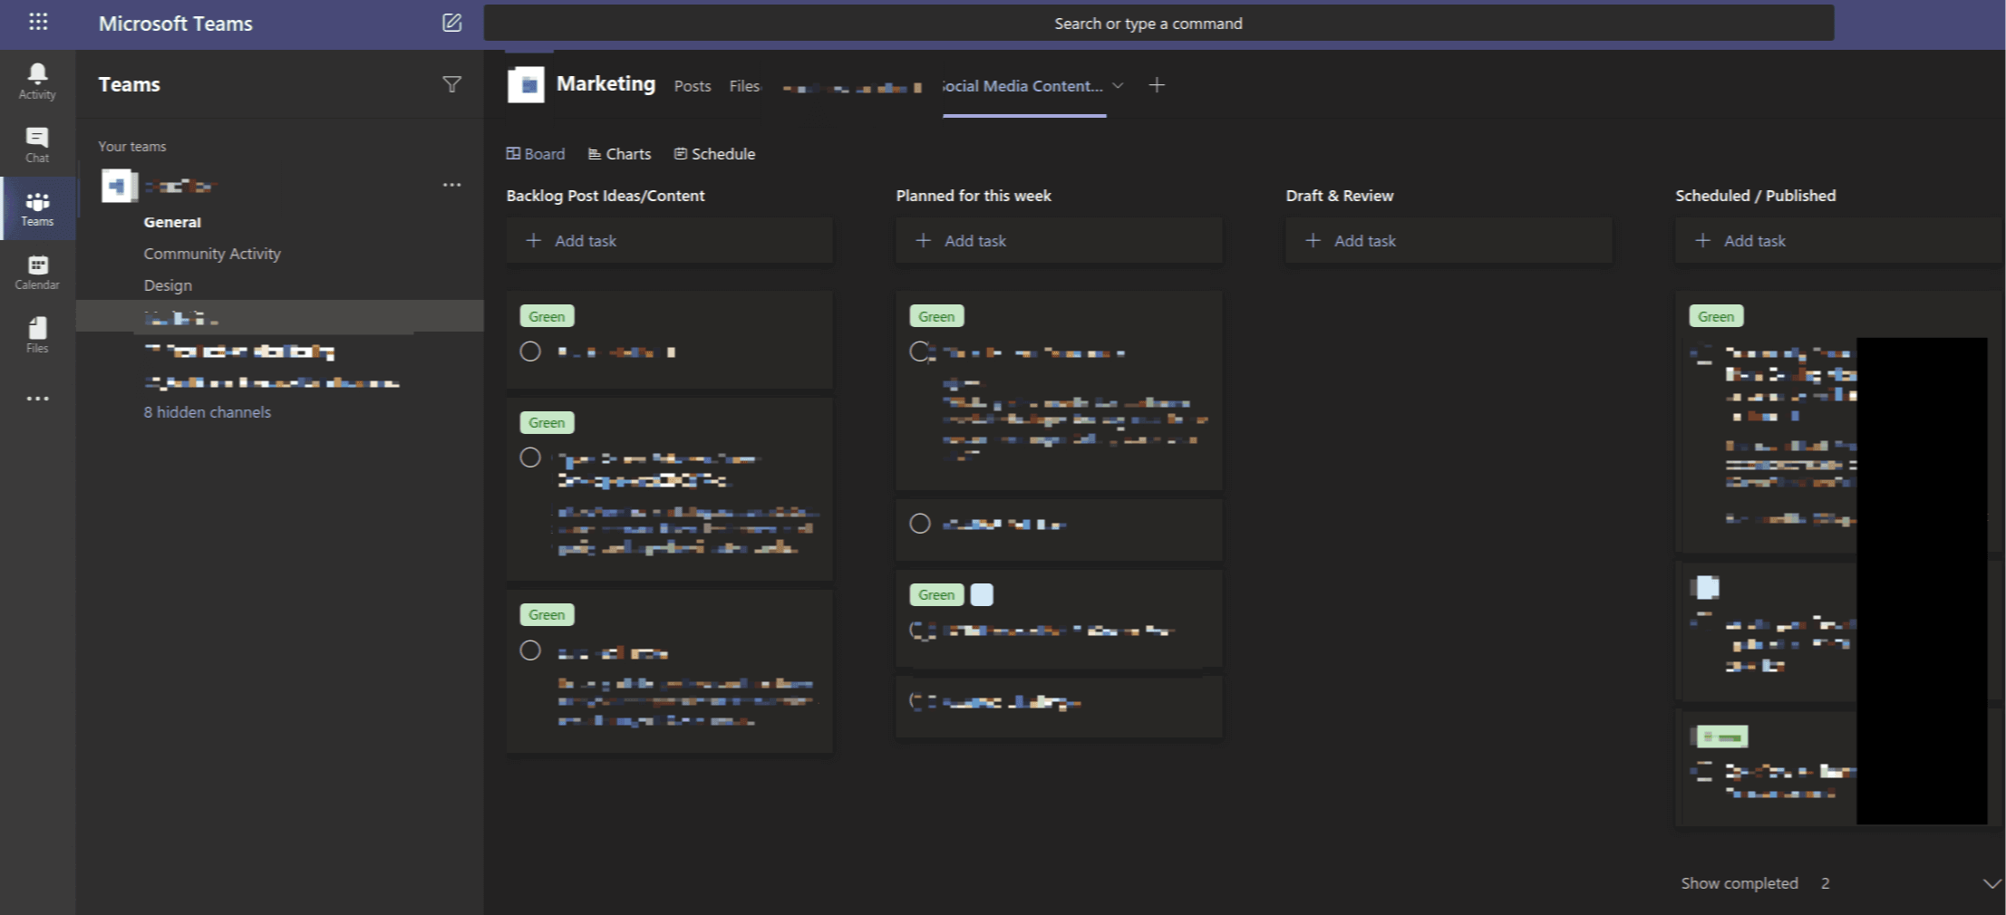Click the light blue label on Planned card
2006x915 pixels.
982,594
